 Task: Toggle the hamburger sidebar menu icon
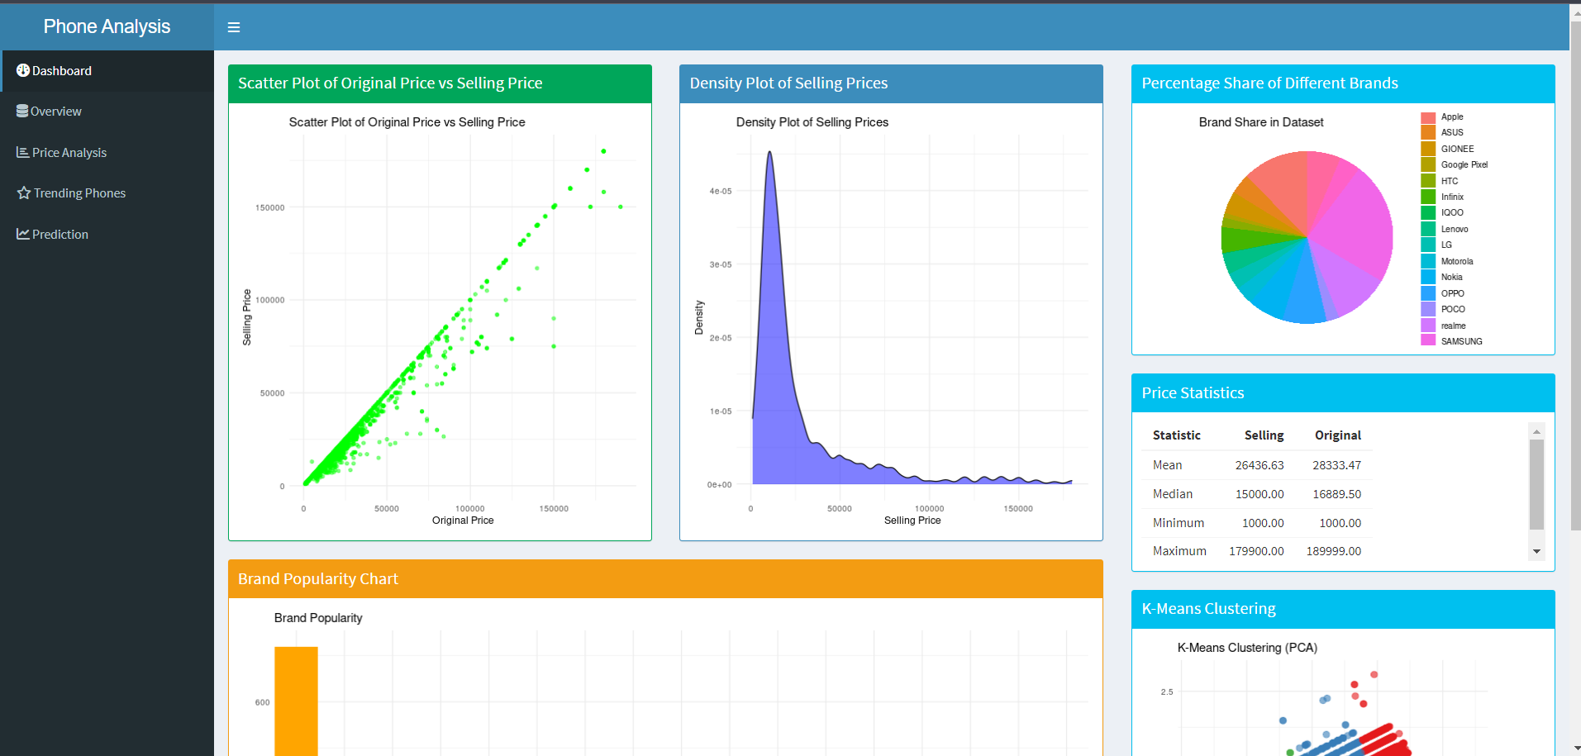pyautogui.click(x=234, y=27)
